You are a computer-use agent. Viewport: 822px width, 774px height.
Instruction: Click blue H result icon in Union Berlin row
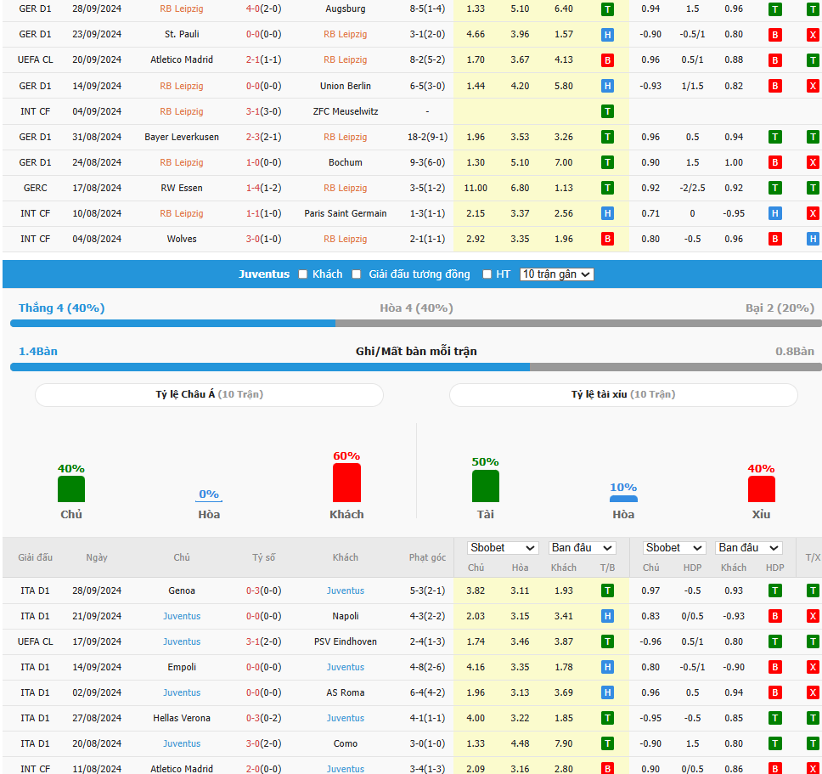[607, 86]
